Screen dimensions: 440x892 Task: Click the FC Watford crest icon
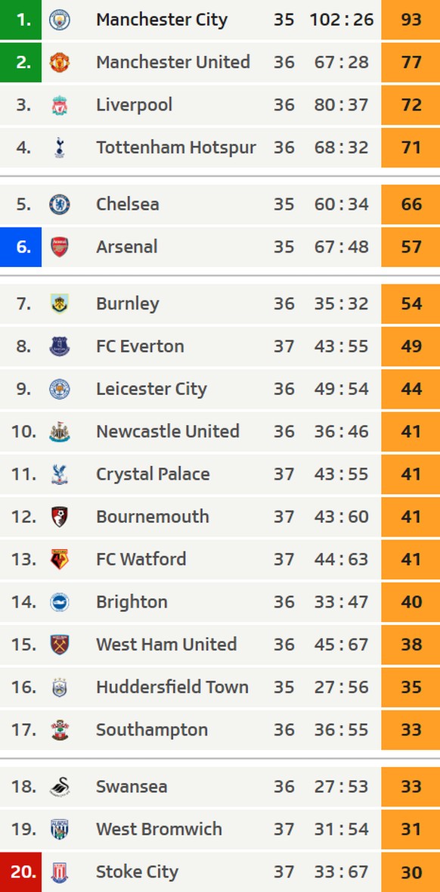60,560
